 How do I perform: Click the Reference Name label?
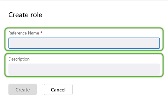[x=24, y=33]
